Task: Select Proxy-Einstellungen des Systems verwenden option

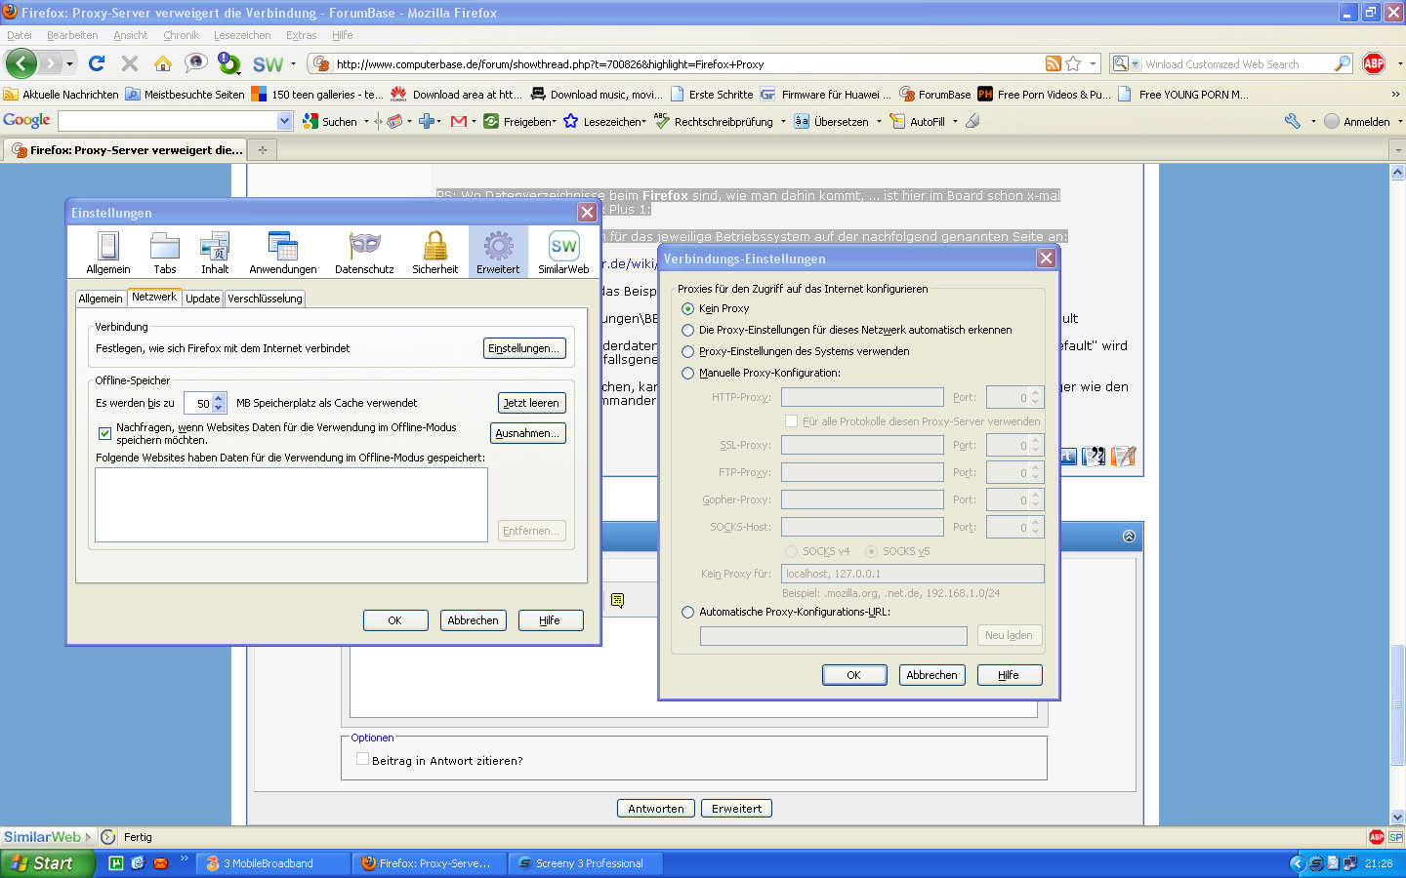Action: tap(688, 351)
